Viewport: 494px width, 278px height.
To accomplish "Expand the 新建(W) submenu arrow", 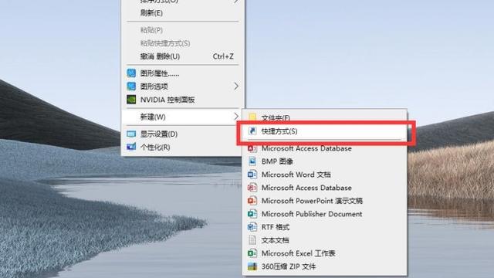I will click(x=236, y=117).
